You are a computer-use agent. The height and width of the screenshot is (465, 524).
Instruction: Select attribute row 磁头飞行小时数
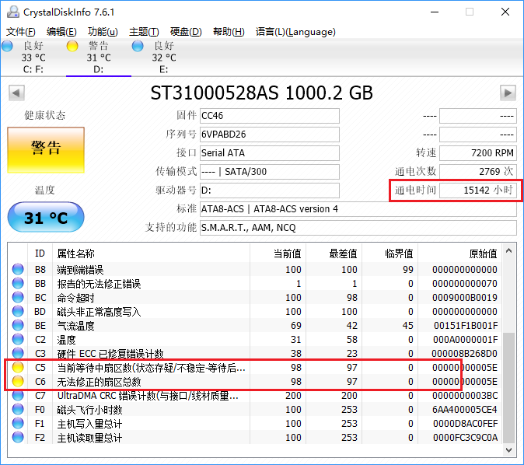[255, 410]
